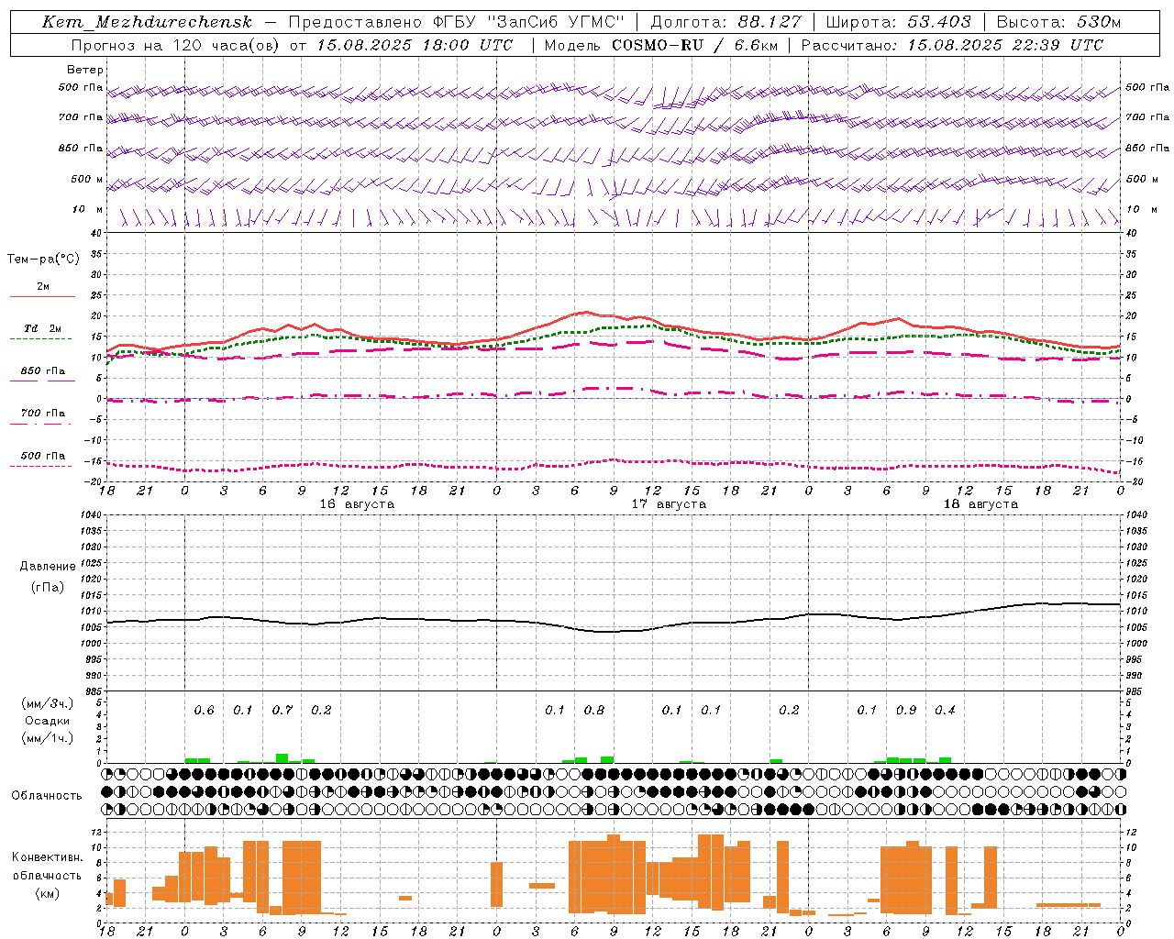Click 'Прогноз на 120 часа(ов)' forecast text
1174x939 pixels.
(176, 45)
